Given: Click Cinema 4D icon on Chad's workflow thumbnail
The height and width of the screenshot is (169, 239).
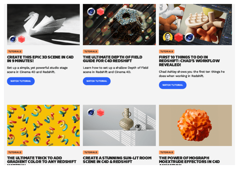Looking at the screenshot, I should [189, 37].
